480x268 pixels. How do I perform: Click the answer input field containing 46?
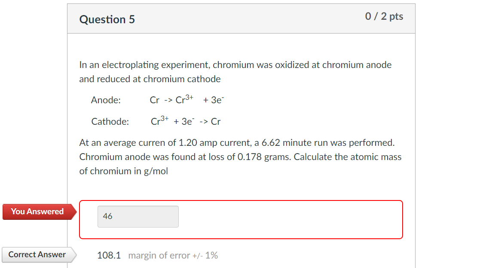[138, 216]
